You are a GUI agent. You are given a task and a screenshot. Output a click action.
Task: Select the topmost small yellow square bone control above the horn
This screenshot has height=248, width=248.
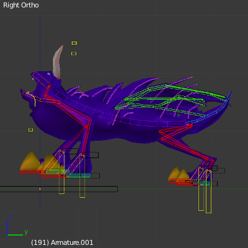74,43
